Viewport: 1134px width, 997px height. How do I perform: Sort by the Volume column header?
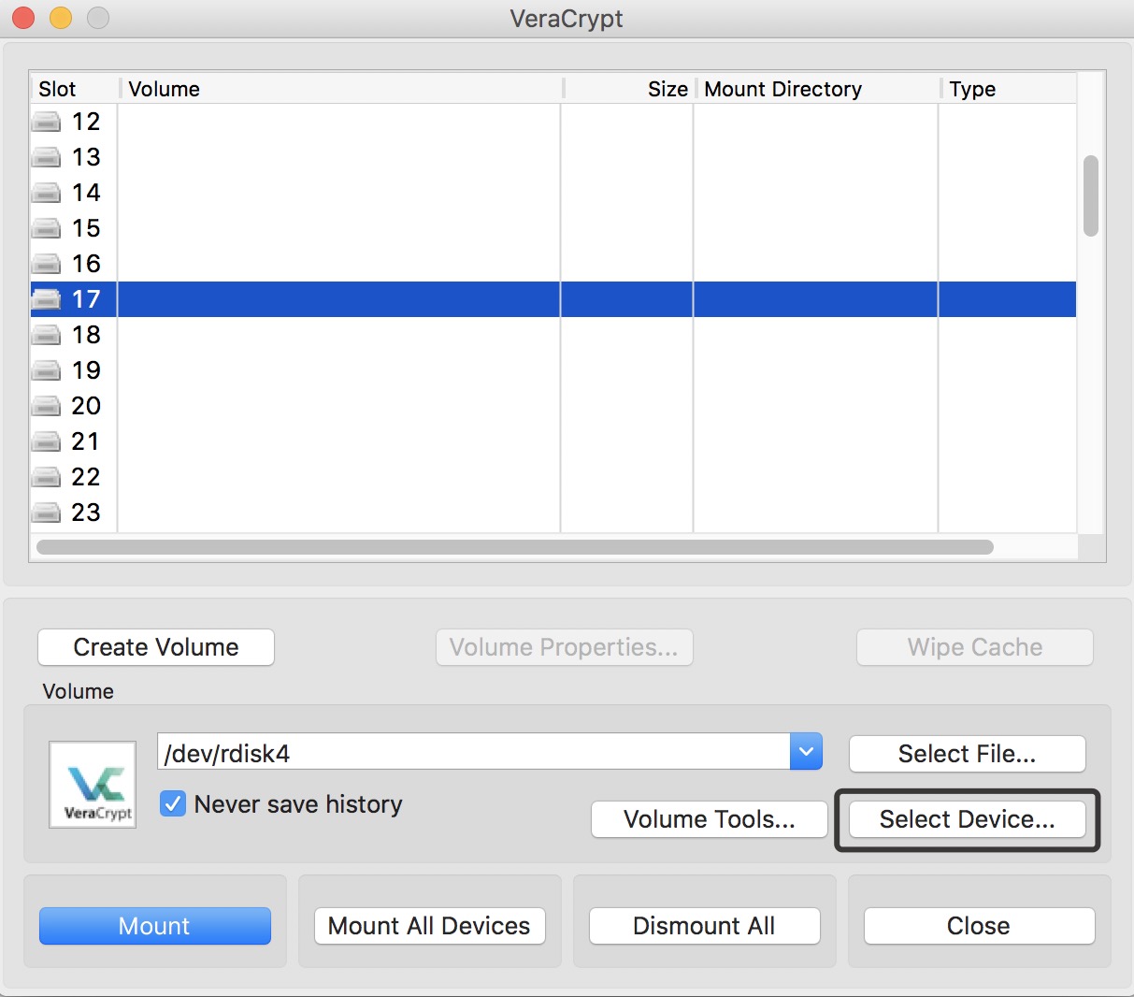pyautogui.click(x=164, y=89)
